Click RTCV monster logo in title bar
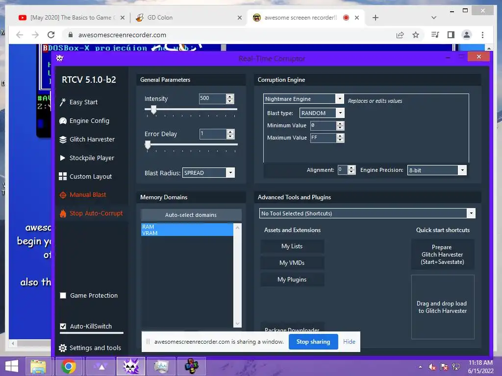This screenshot has height=376, width=502. 60,58
